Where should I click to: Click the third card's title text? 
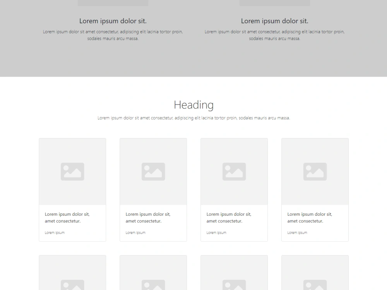tap(229, 217)
